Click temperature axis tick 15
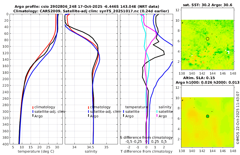This screenshot has width=240, height=155. point(31,147)
